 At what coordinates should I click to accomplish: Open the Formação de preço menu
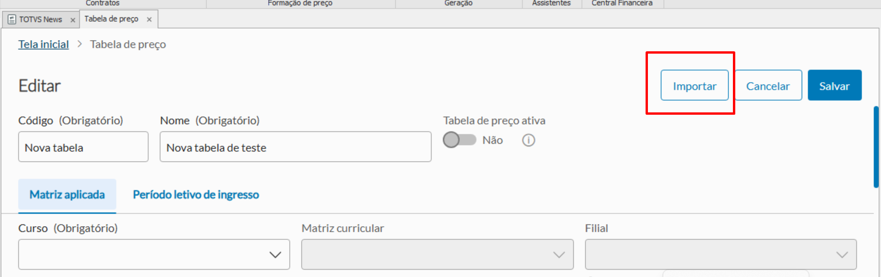(x=300, y=3)
